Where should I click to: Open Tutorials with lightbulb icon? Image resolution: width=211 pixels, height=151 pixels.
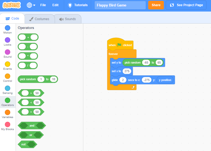point(78,5)
